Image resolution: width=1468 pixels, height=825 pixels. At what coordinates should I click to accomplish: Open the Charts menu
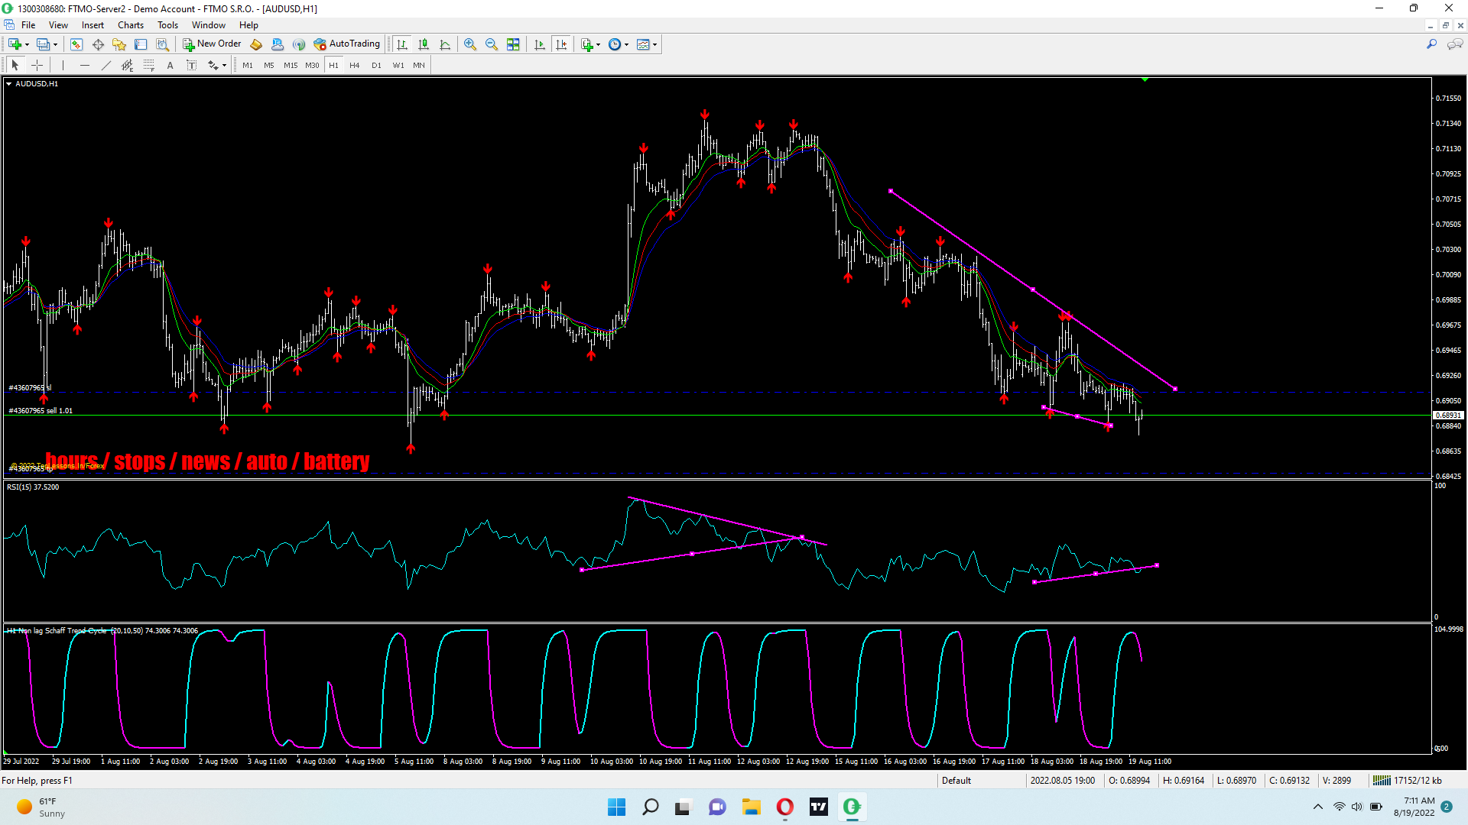(131, 25)
